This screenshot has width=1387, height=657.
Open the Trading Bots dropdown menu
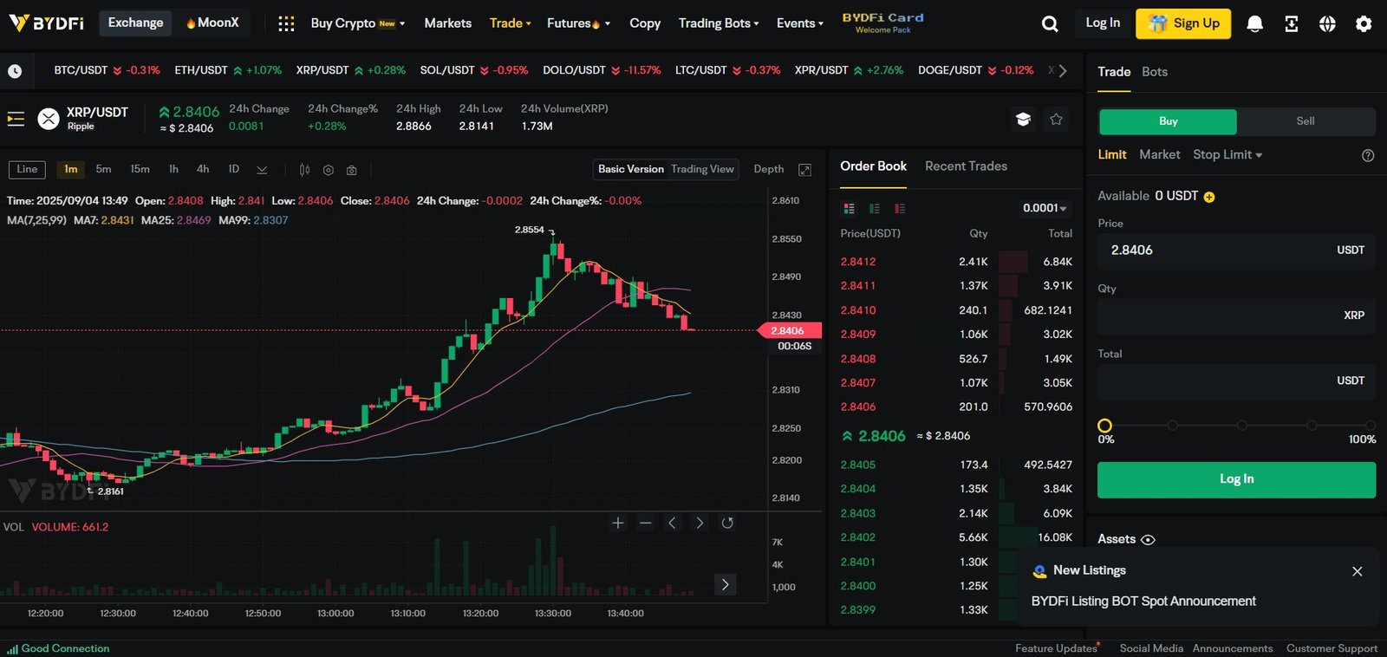pos(719,23)
